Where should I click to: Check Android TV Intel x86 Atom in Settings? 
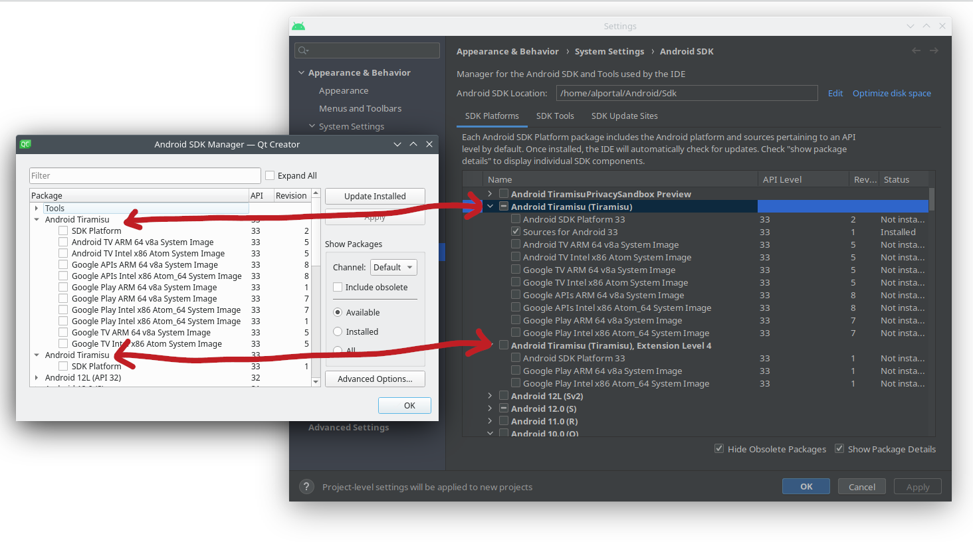[516, 256]
